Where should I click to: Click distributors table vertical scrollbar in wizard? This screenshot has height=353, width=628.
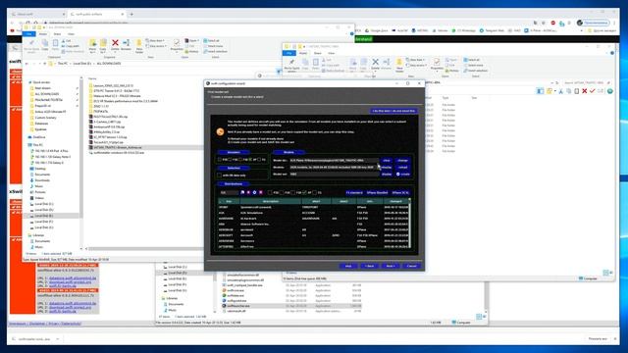(409, 223)
